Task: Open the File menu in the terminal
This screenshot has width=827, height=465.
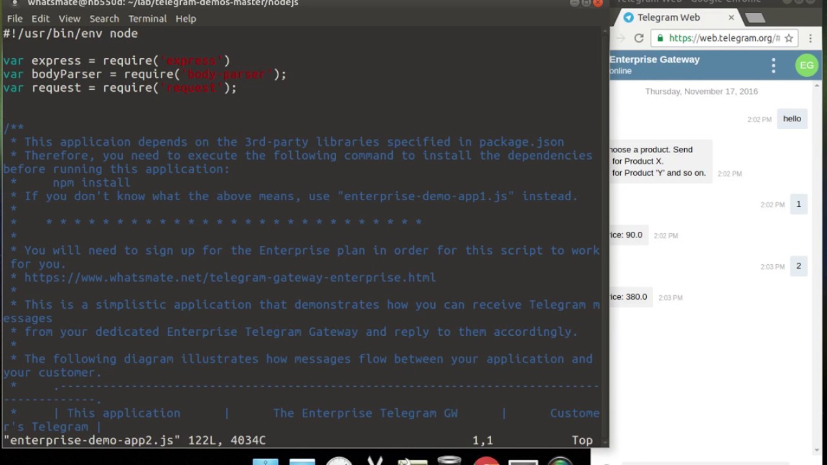Action: click(x=15, y=19)
